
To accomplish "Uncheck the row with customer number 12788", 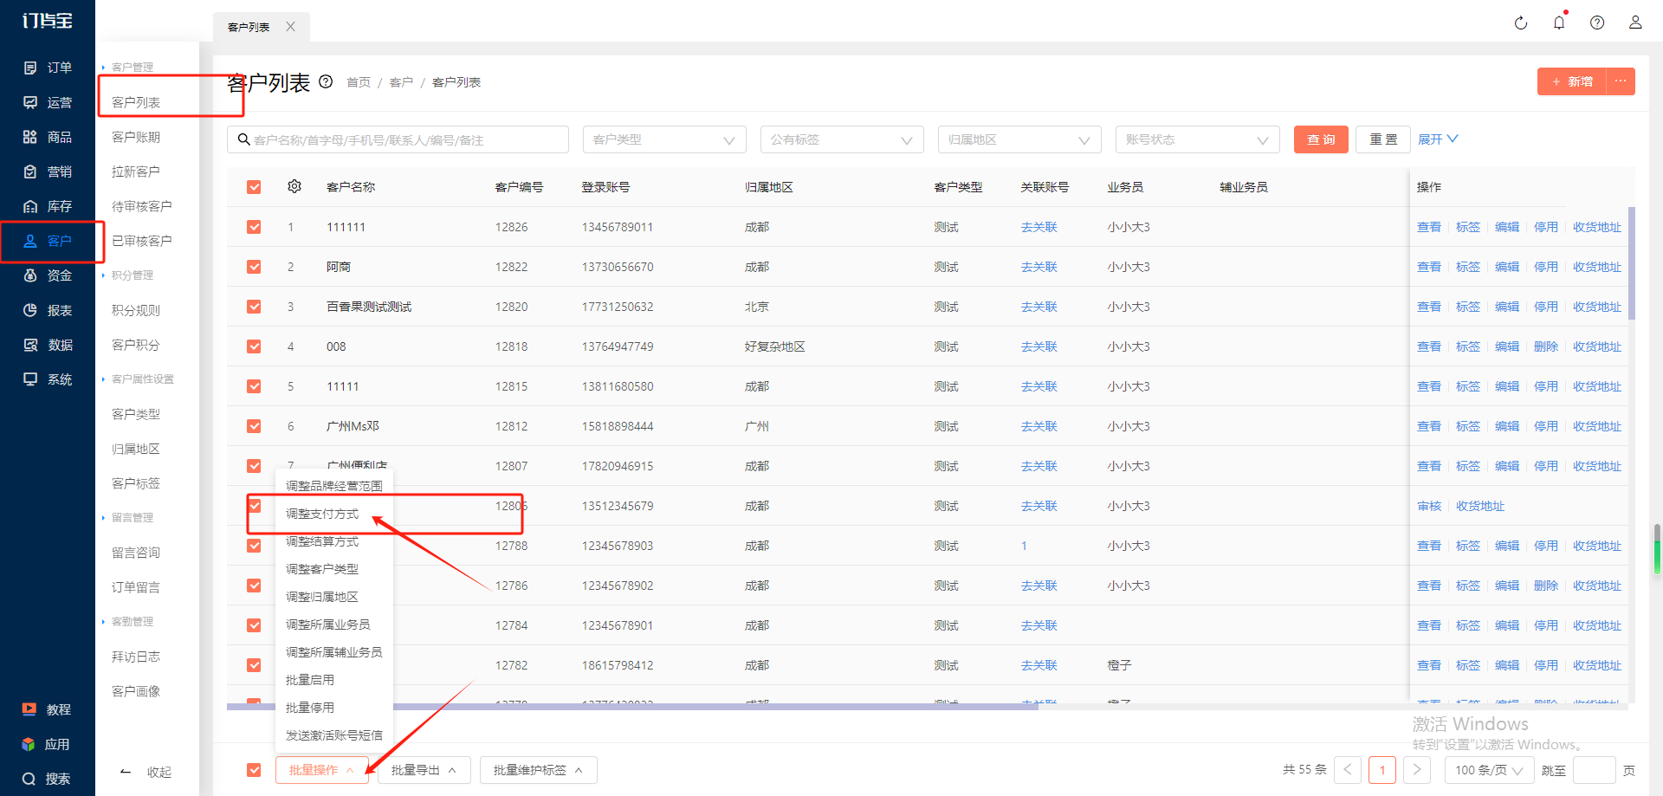I will coord(254,546).
